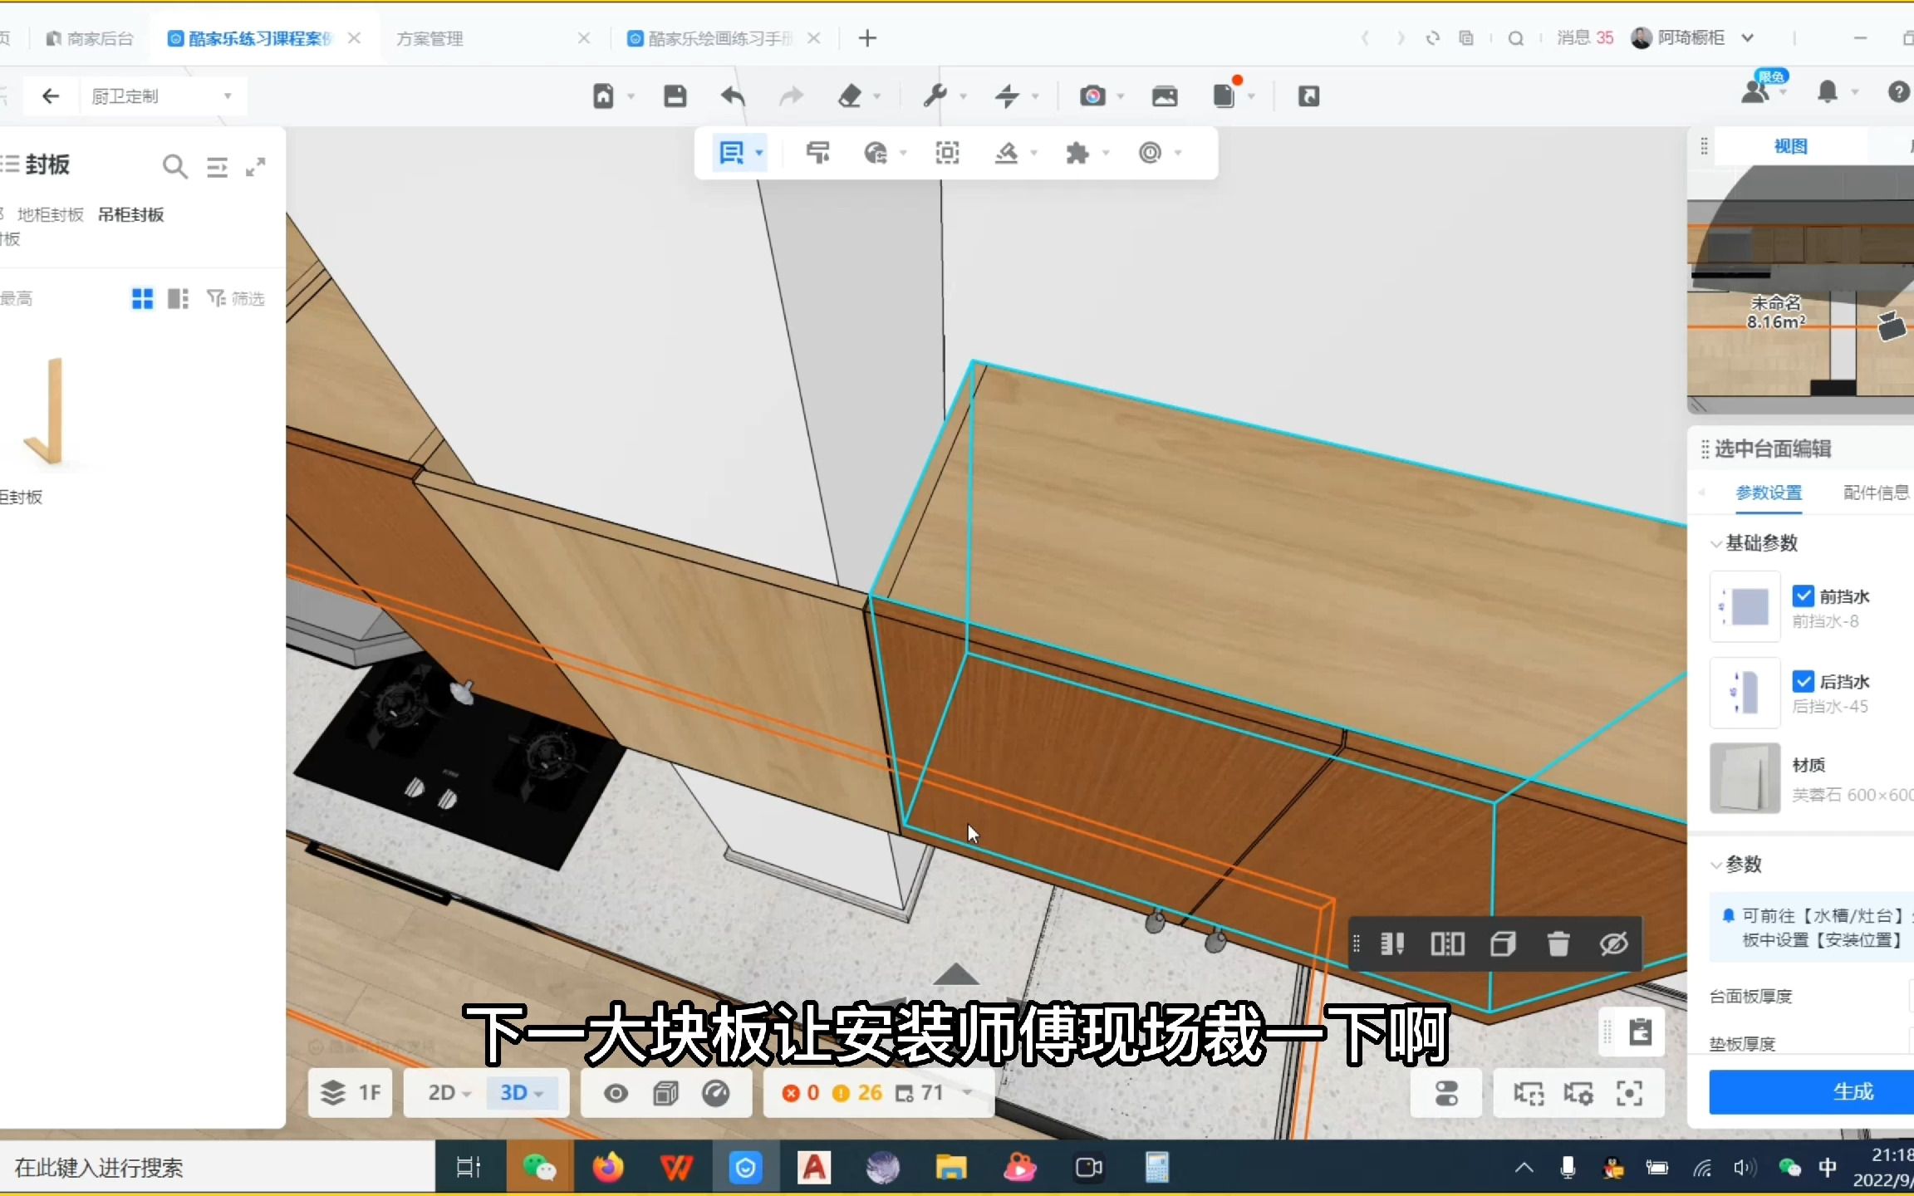Switch to the 配件信息 tab
This screenshot has width=1914, height=1196.
[x=1875, y=493]
